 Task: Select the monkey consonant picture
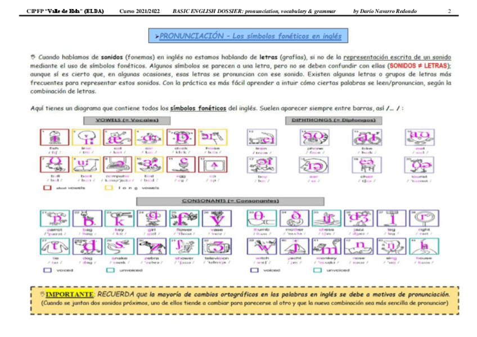[326, 246]
